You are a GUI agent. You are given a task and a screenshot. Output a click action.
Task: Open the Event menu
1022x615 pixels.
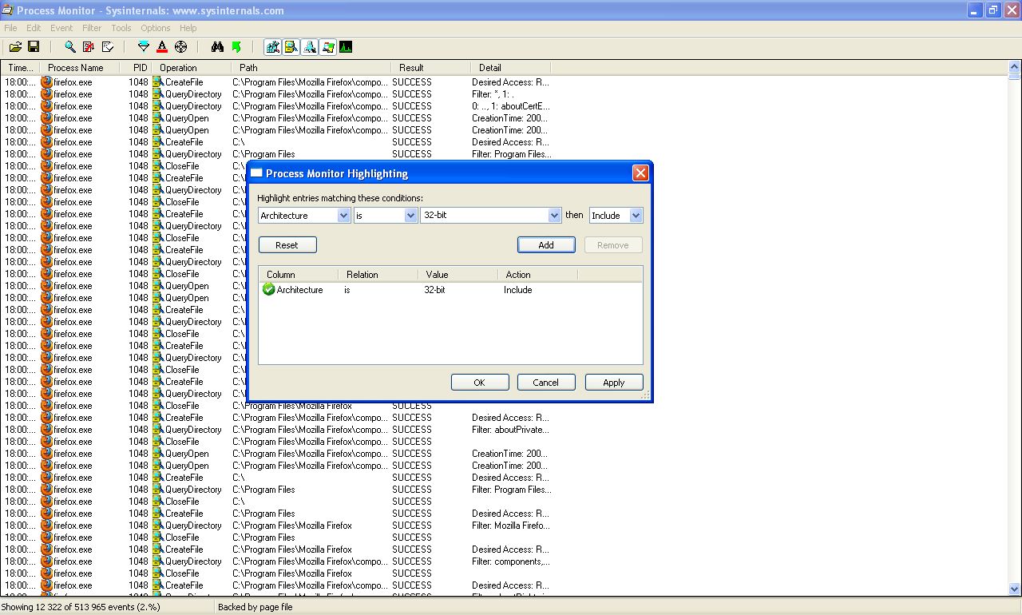[x=61, y=28]
